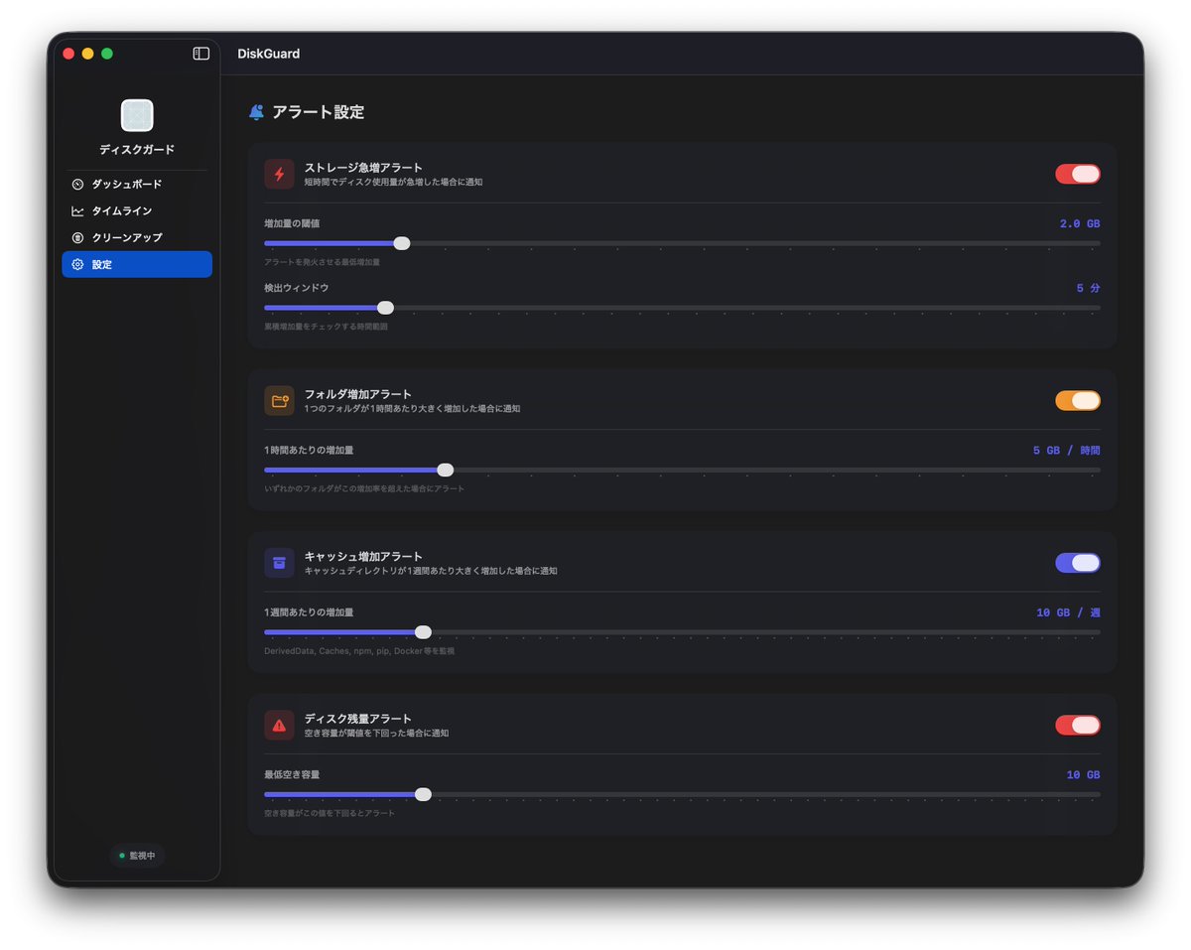1191x950 pixels.
Task: Click the 1時間あたりの増加量 slider handle
Action: pos(446,470)
